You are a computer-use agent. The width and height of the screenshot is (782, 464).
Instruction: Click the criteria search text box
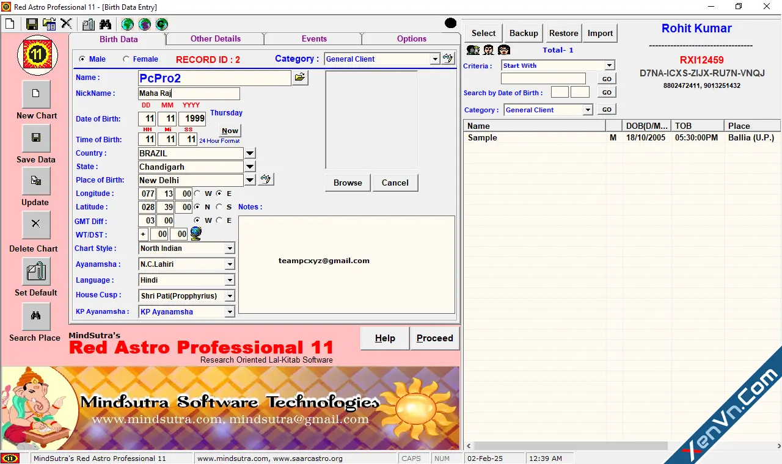543,79
